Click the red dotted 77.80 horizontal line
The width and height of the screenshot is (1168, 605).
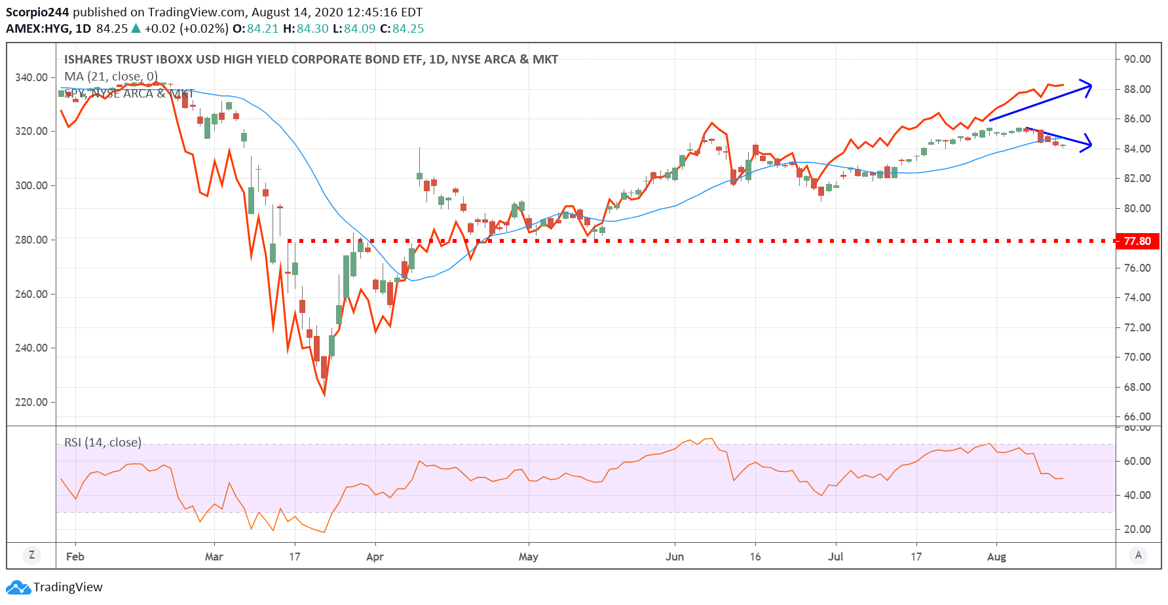pos(701,241)
